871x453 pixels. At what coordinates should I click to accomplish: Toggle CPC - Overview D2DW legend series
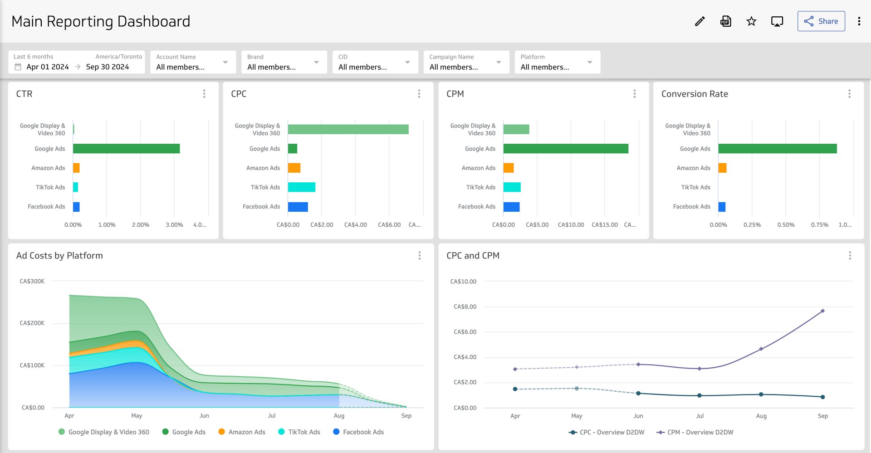(607, 433)
